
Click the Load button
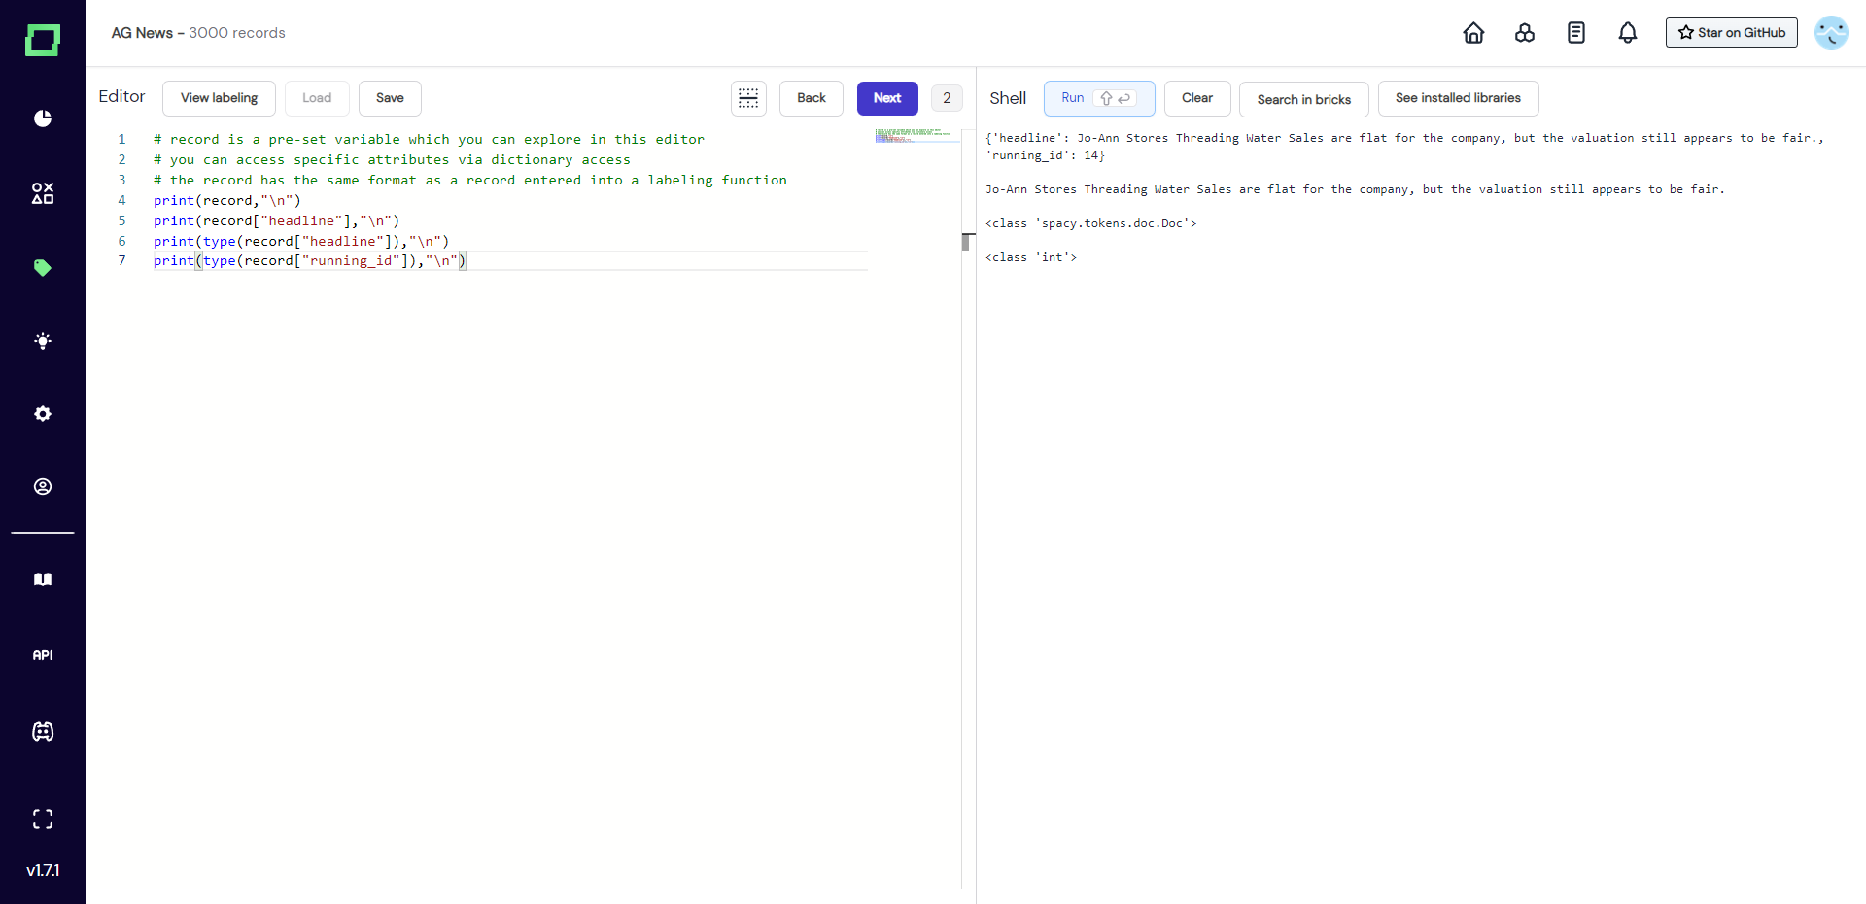coord(317,98)
